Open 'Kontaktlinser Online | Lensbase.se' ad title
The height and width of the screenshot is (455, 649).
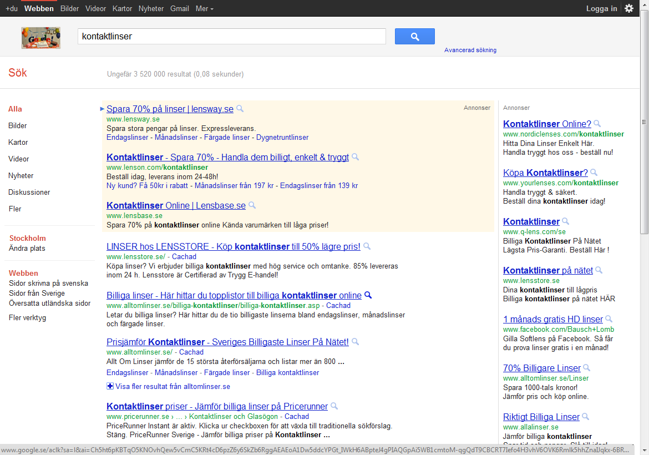point(176,205)
